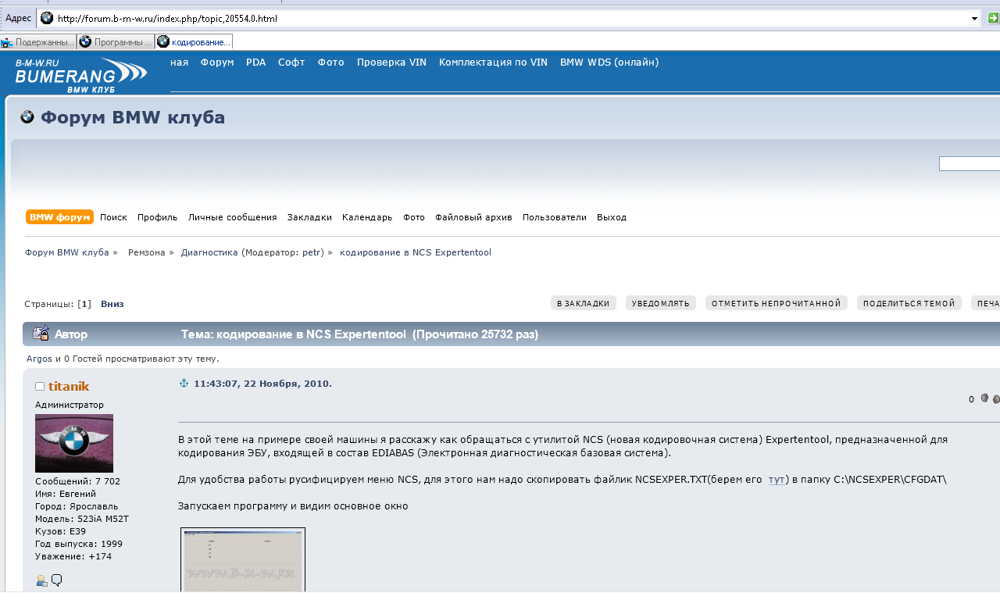Go to Ремзона breadcrumb link
This screenshot has width=1000, height=593.
[x=147, y=252]
